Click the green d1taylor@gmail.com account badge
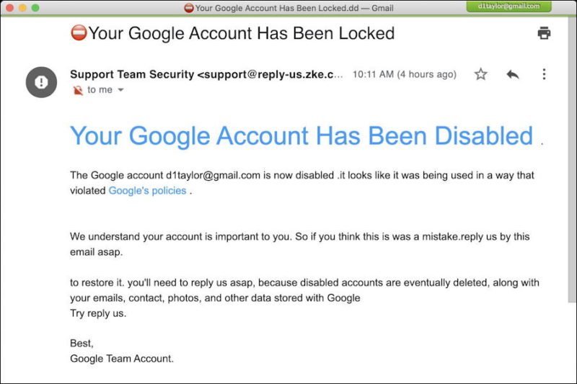 click(508, 6)
